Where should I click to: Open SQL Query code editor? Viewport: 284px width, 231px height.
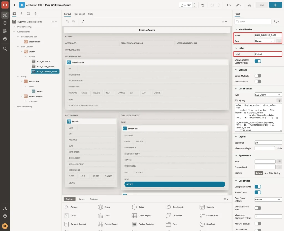(279, 100)
